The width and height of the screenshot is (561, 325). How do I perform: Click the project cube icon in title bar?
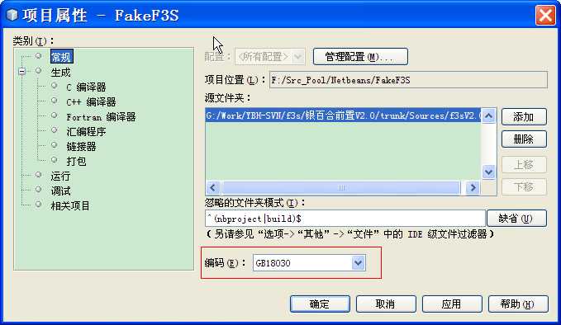coord(12,16)
